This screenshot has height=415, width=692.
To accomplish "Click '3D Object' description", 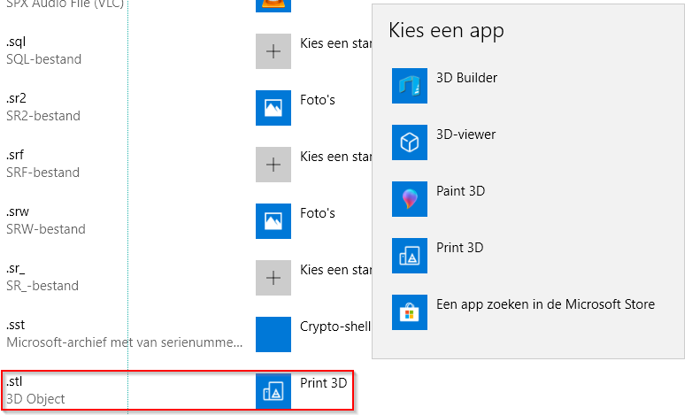I will pos(35,399).
